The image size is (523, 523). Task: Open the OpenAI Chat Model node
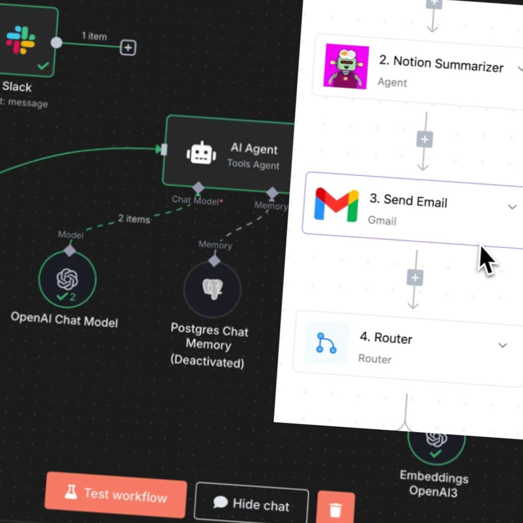tap(68, 279)
